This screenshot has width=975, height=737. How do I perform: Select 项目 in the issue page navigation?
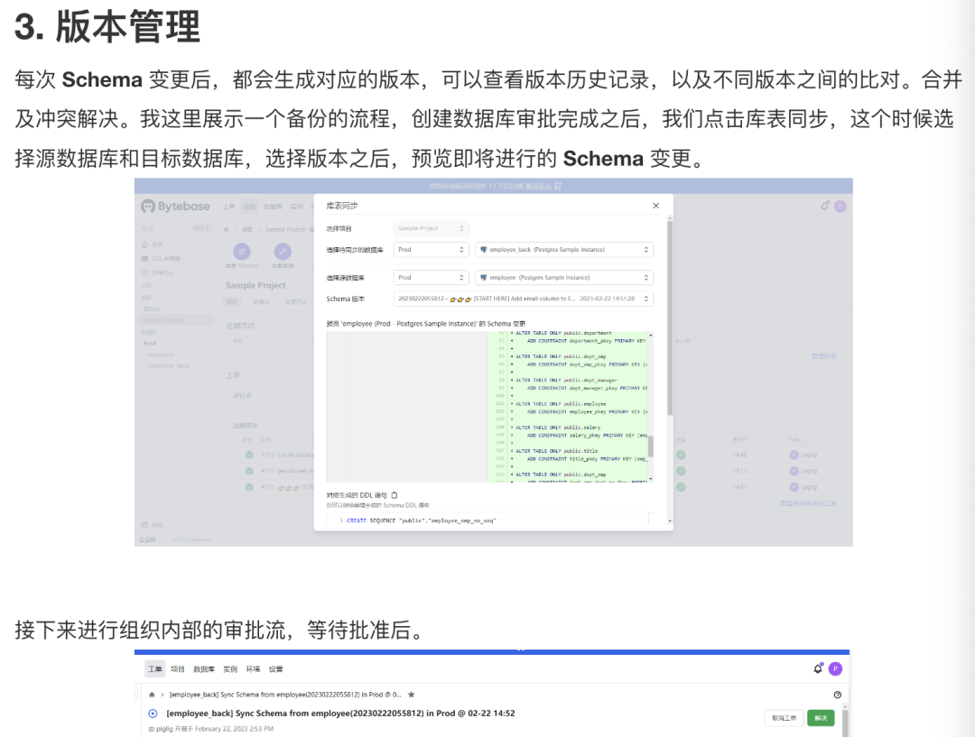[178, 669]
